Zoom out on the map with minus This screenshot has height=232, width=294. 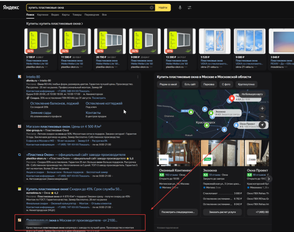263,116
